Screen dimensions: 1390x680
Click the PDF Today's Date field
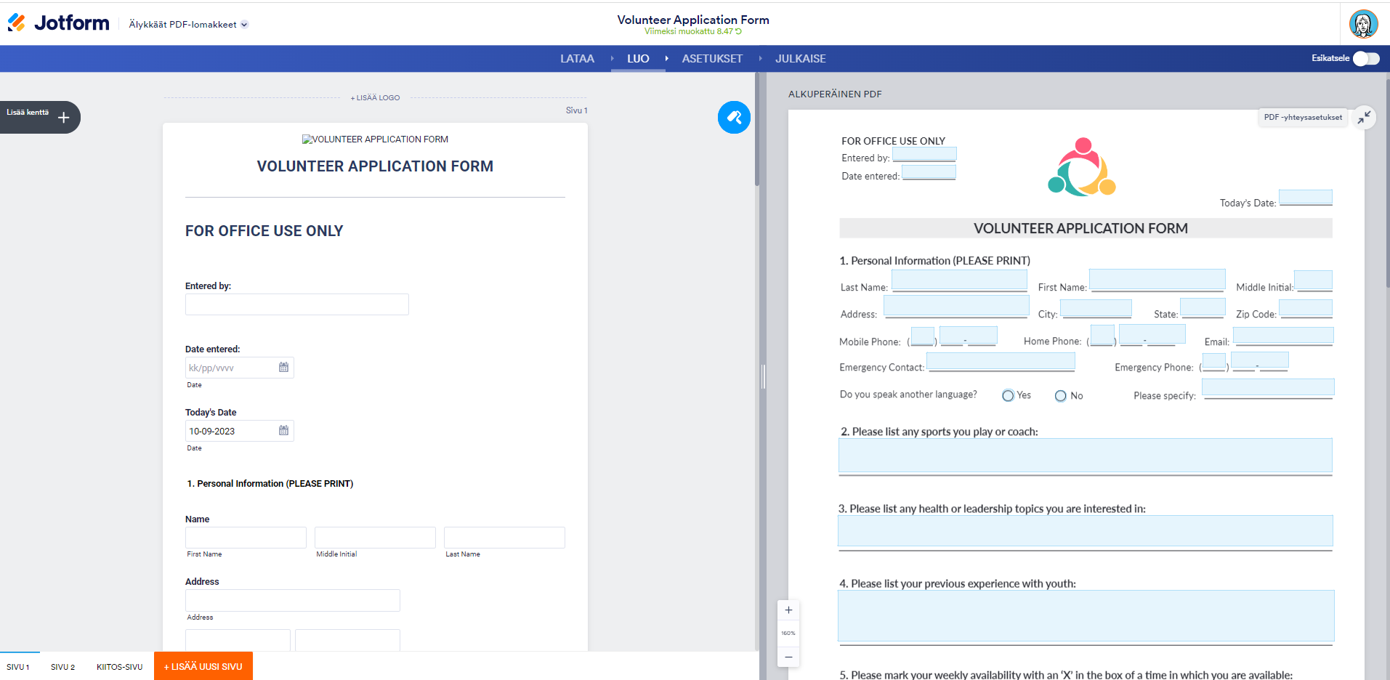pyautogui.click(x=1306, y=198)
